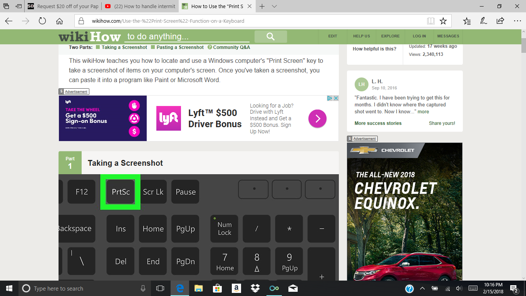Viewport: 526px width, 296px height.
Task: Open Settings and more ellipsis menu
Action: point(517,21)
